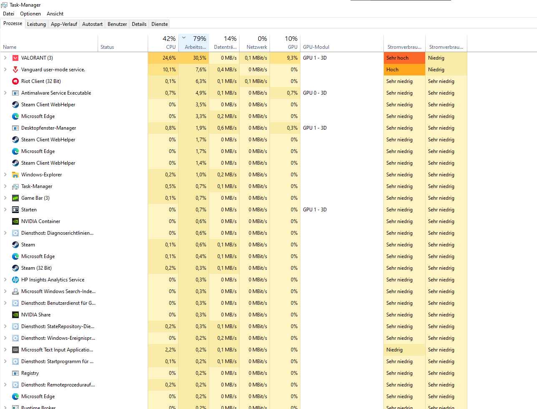The width and height of the screenshot is (537, 409).
Task: Click the VALORANT process icon
Action: 15,58
